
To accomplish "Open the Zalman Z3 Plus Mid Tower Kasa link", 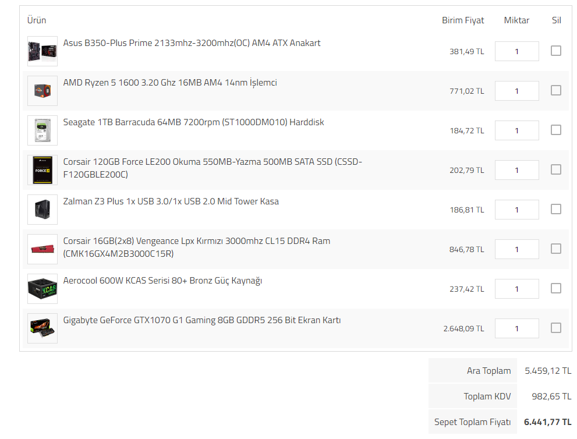I will [x=171, y=201].
